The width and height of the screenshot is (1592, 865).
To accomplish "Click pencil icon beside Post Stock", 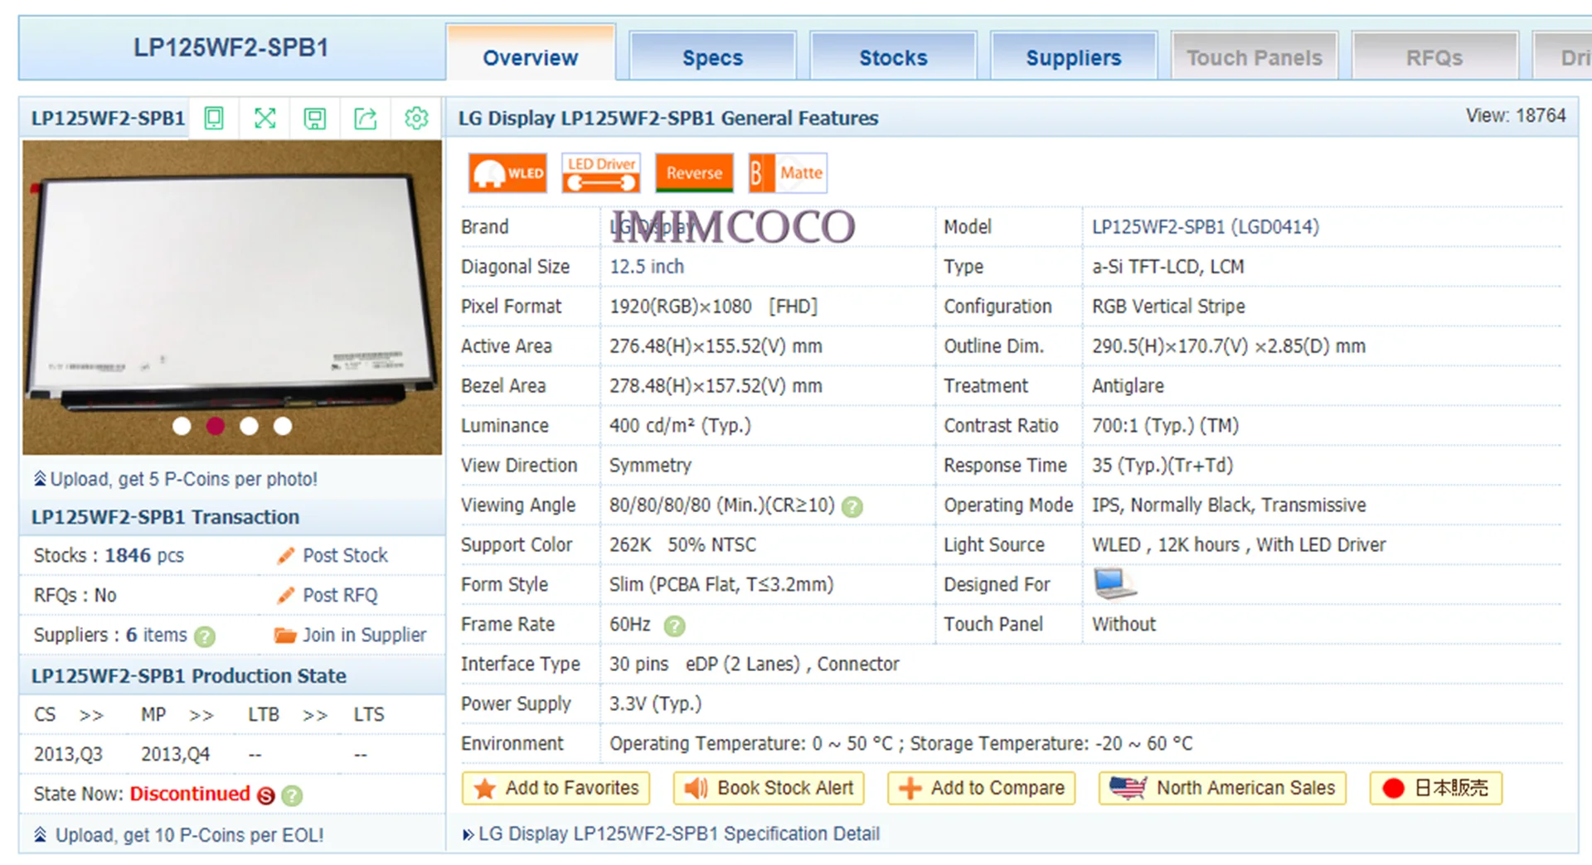I will (x=286, y=555).
